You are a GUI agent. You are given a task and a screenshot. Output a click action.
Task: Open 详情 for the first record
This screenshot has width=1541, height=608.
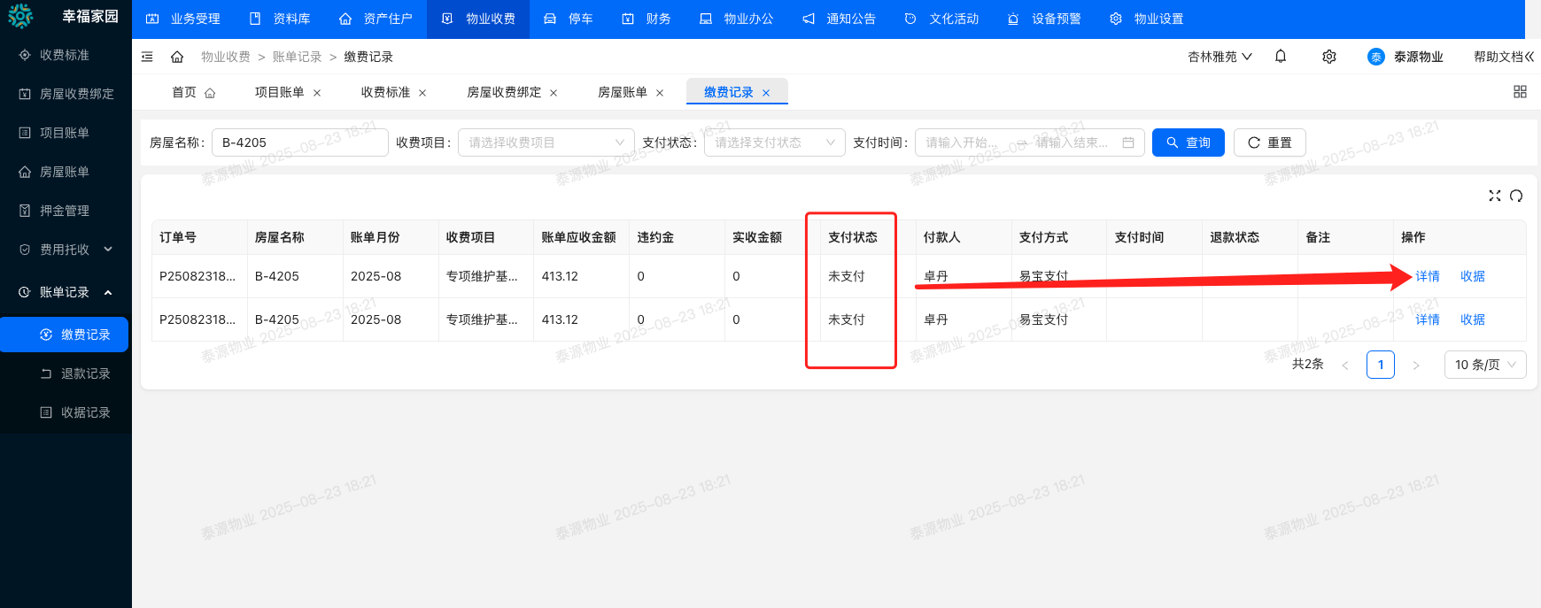tap(1427, 276)
